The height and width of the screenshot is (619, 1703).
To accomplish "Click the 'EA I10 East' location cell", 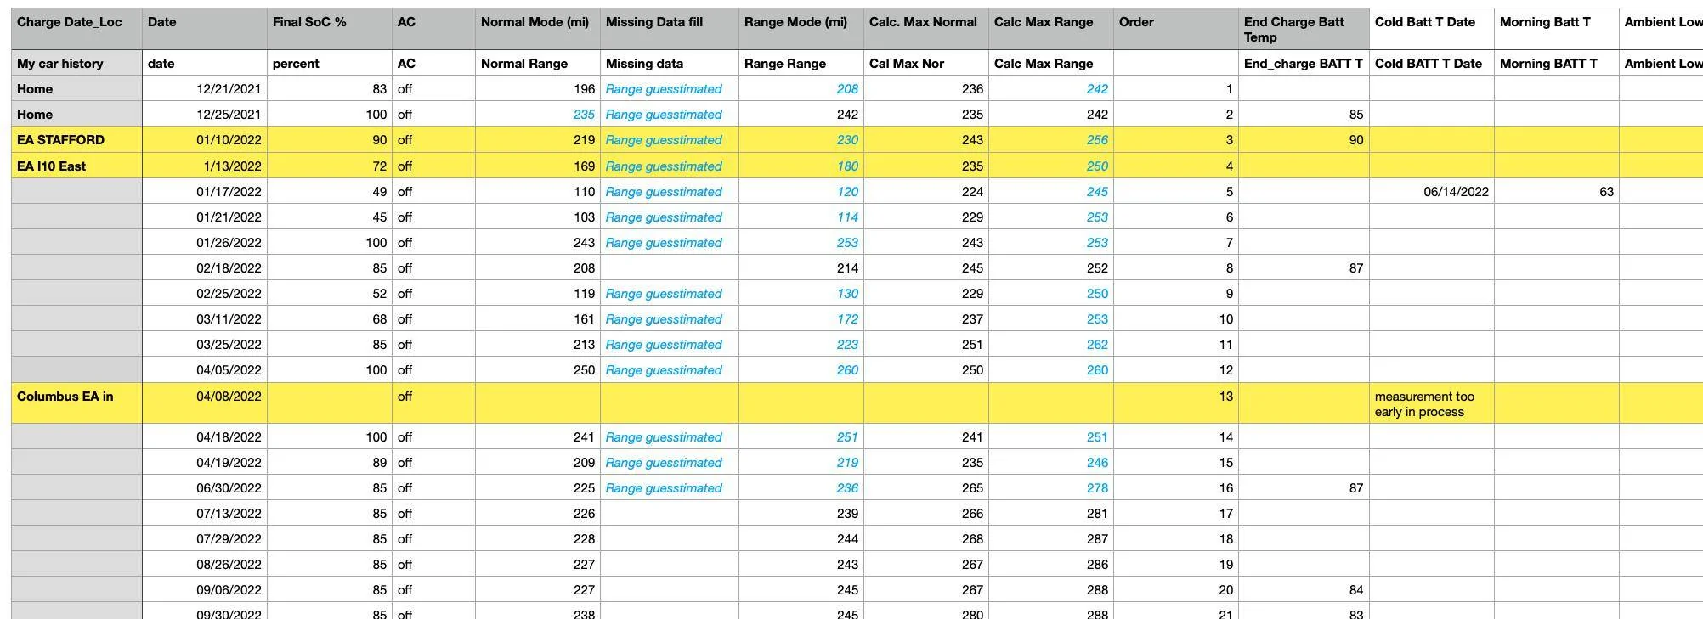I will 76,166.
